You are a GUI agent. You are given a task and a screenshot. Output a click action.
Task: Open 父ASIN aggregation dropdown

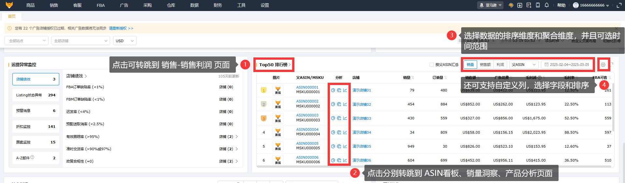[524, 65]
